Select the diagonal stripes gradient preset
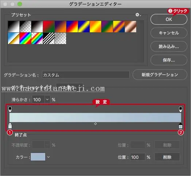The width and height of the screenshot is (191, 176). 49,38
